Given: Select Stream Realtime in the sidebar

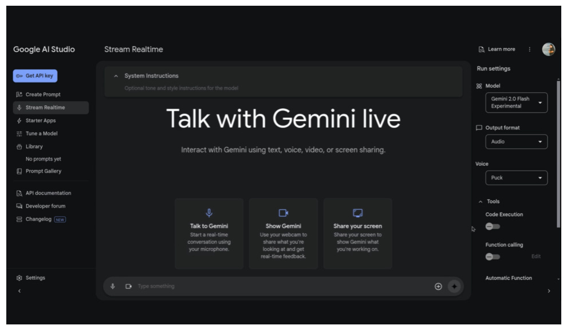Looking at the screenshot, I should (50, 108).
